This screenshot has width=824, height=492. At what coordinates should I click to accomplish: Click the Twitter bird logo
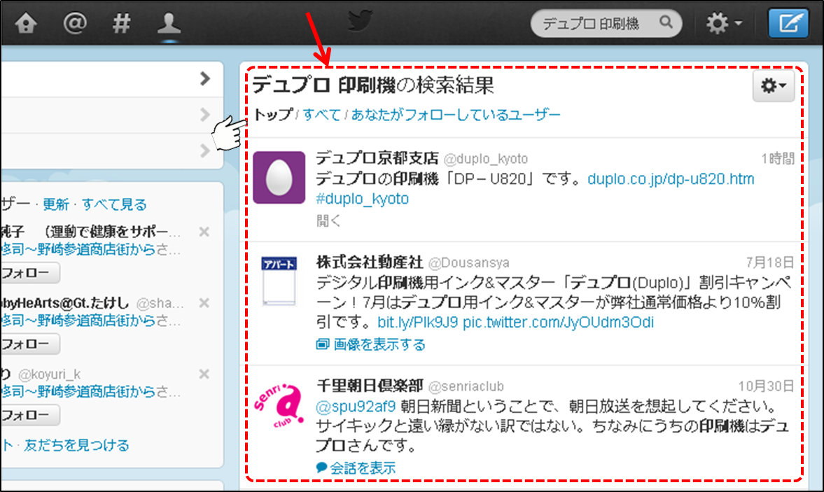click(361, 21)
